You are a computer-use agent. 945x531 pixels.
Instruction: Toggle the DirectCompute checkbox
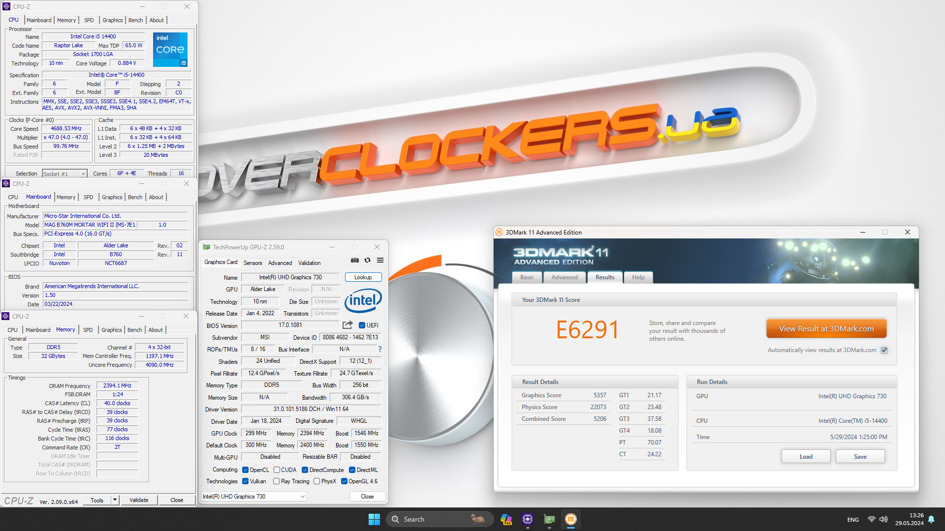(x=305, y=470)
